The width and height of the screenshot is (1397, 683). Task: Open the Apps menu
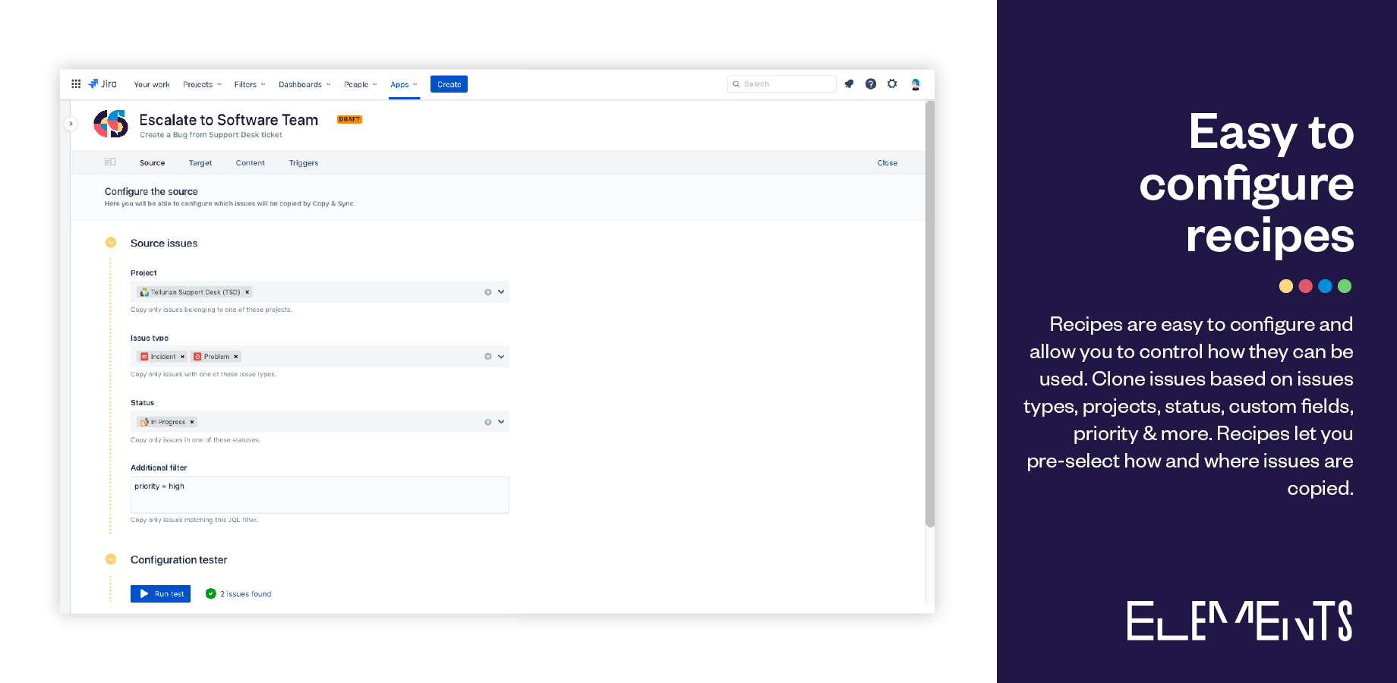tap(404, 84)
